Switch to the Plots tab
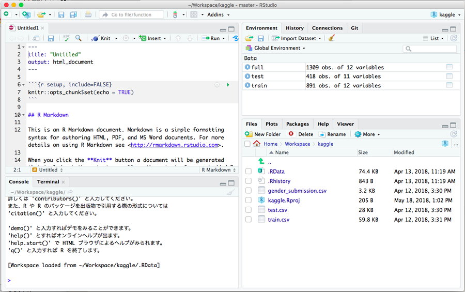465x292 pixels. click(272, 124)
